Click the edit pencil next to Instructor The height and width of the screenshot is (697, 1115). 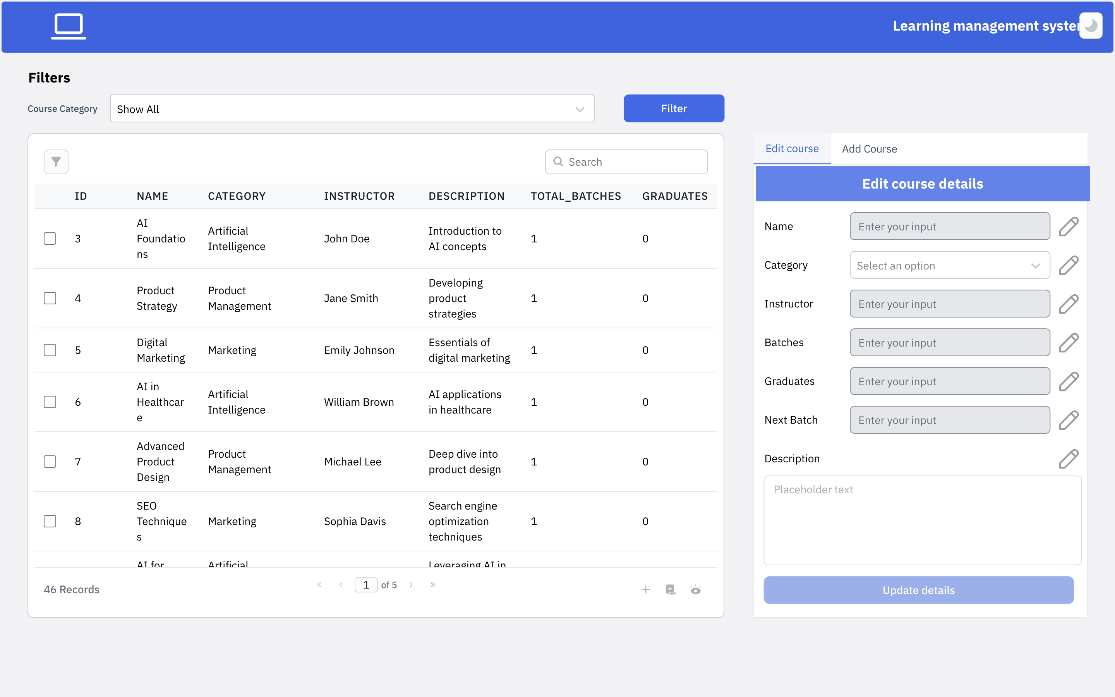[1069, 304]
